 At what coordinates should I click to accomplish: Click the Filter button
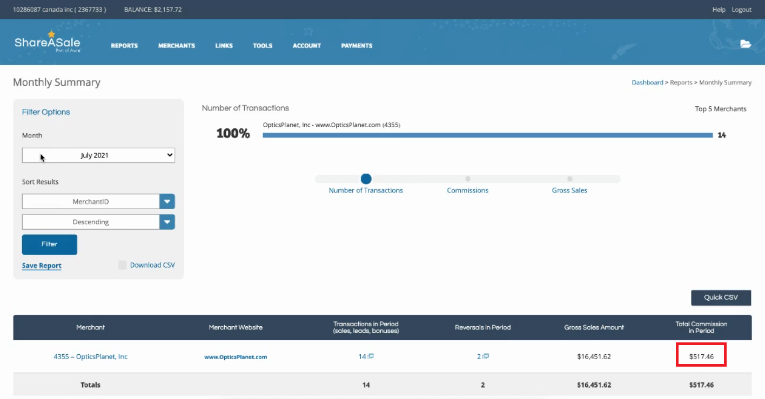[x=50, y=244]
